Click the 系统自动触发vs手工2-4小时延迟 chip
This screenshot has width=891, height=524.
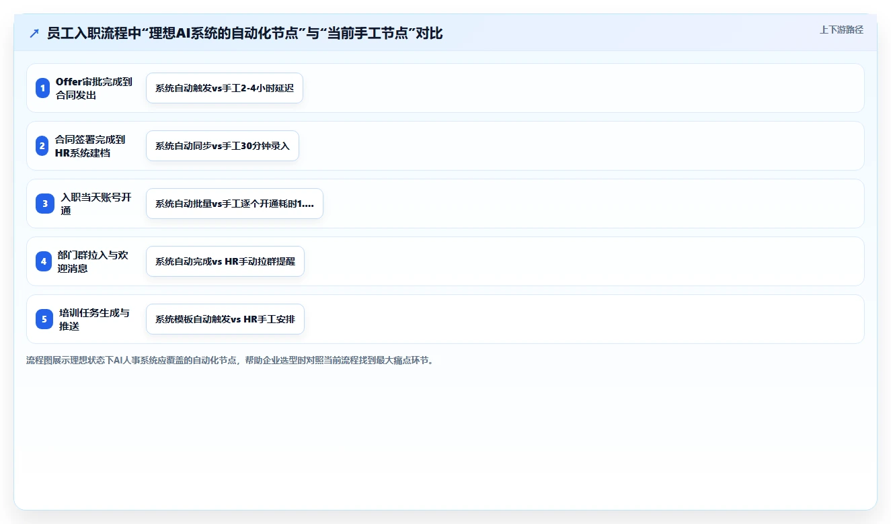click(225, 88)
